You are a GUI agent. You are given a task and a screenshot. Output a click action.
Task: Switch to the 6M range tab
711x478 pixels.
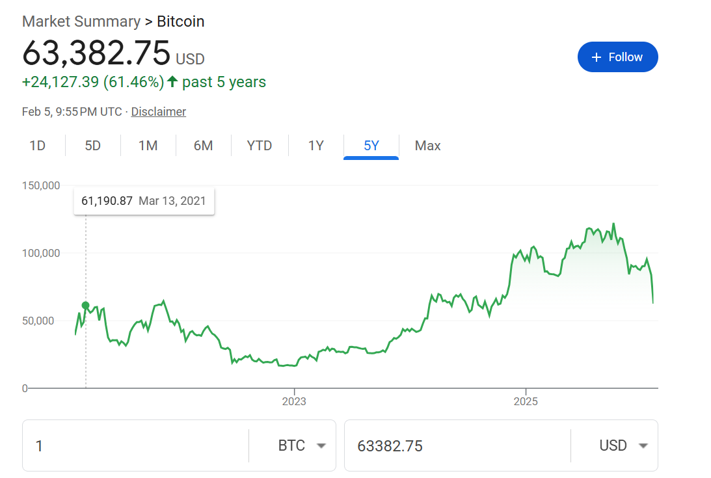tap(204, 146)
